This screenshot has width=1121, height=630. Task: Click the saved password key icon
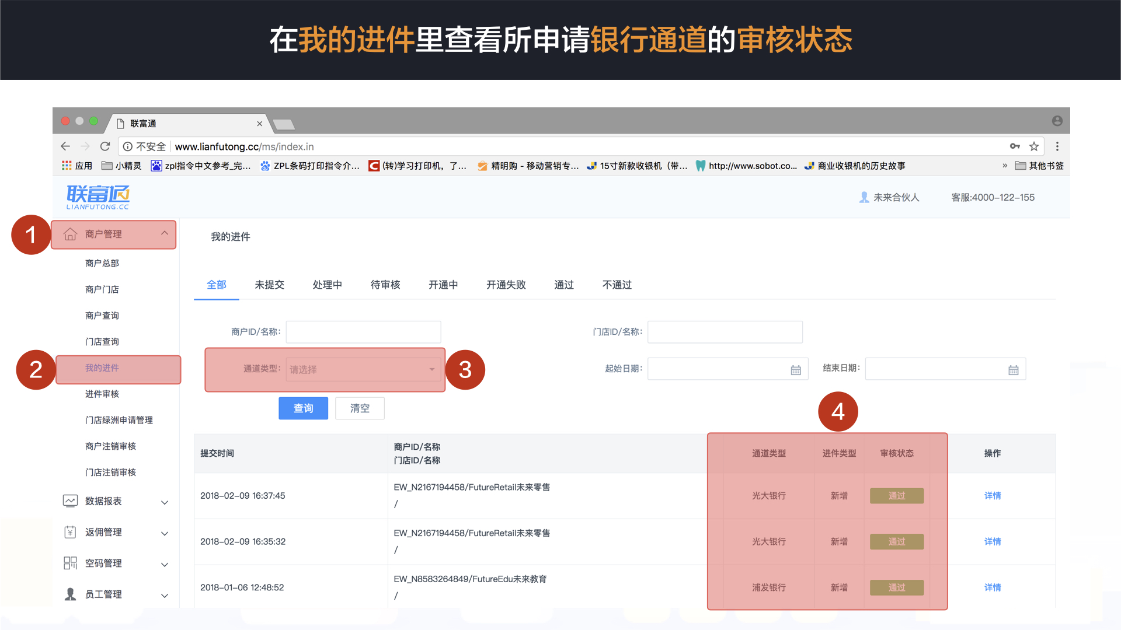pos(1015,146)
